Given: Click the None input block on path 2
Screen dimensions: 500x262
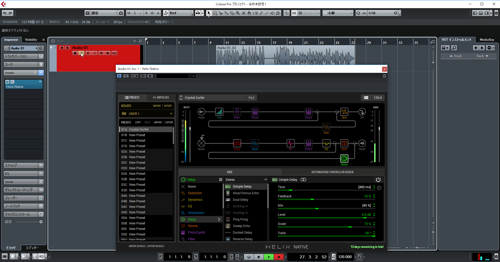Looking at the screenshot, I should (201, 143).
